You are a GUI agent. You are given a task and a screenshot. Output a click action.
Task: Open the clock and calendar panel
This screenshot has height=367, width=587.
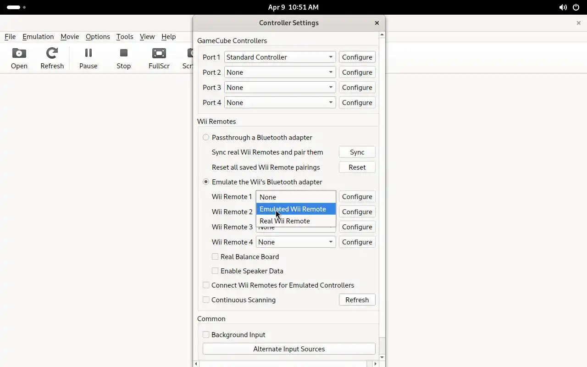[293, 7]
